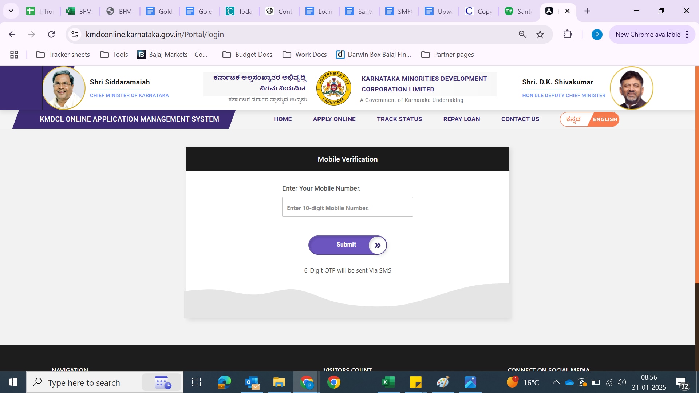Viewport: 699px width, 393px height.
Task: Click the site information icon in address bar
Action: point(75,35)
